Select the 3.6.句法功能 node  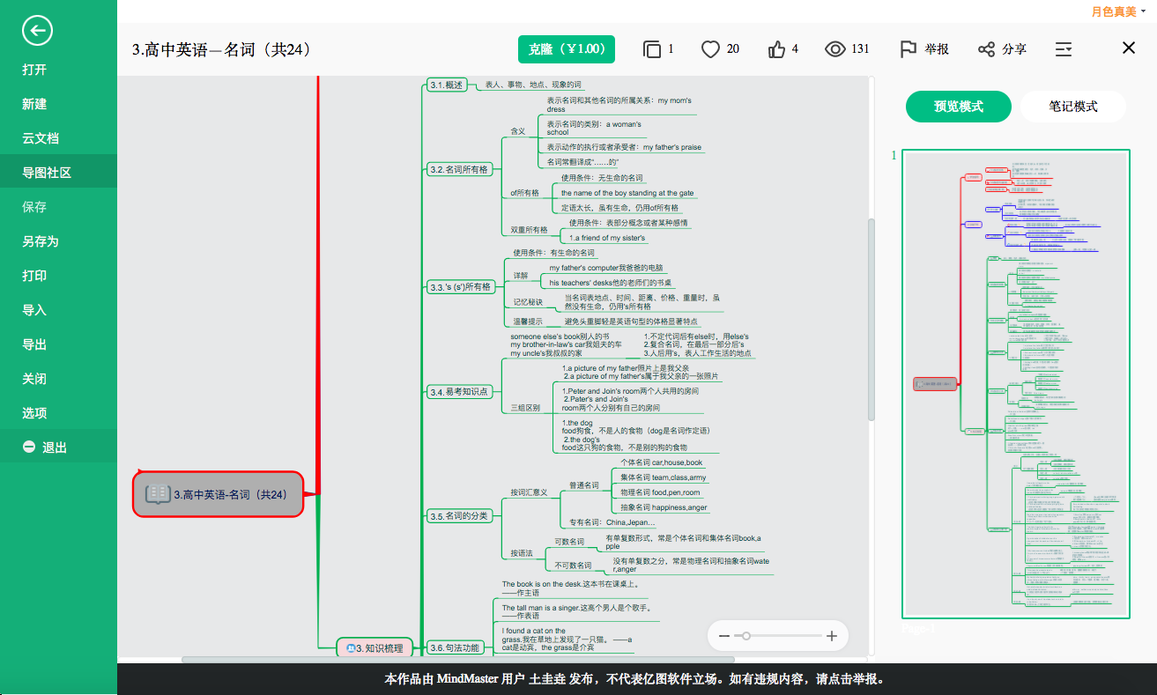click(x=455, y=647)
